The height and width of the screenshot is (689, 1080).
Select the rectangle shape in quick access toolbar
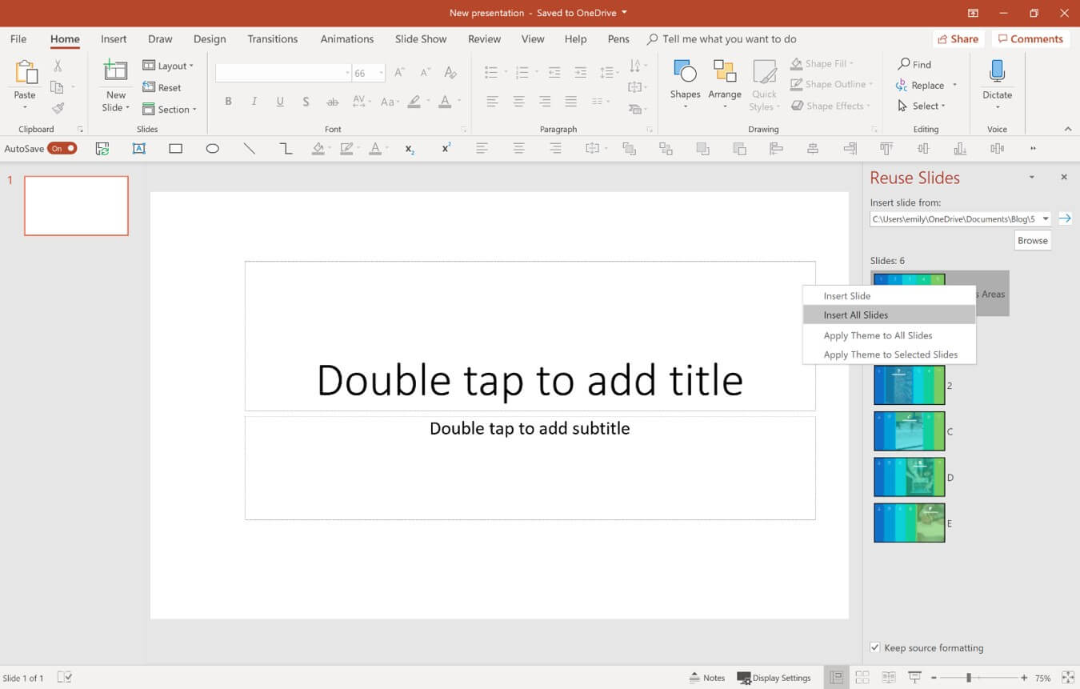[176, 149]
